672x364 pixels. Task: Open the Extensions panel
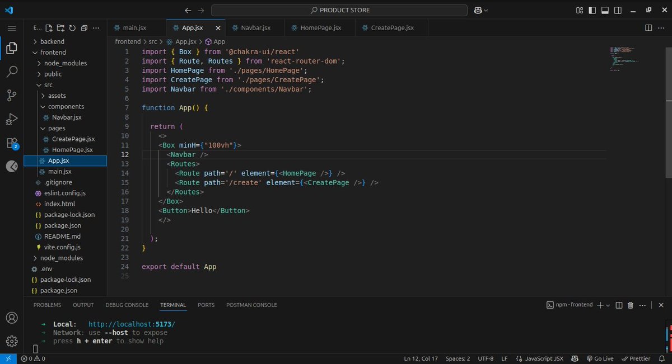tap(12, 143)
